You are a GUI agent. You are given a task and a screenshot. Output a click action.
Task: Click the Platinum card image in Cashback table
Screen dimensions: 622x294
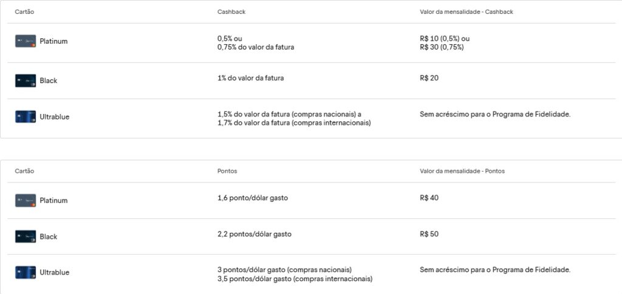click(x=26, y=41)
